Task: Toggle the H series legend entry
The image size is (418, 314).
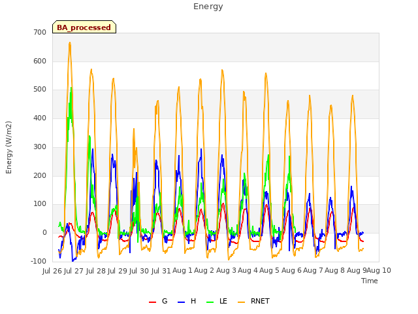Action: pyautogui.click(x=187, y=302)
